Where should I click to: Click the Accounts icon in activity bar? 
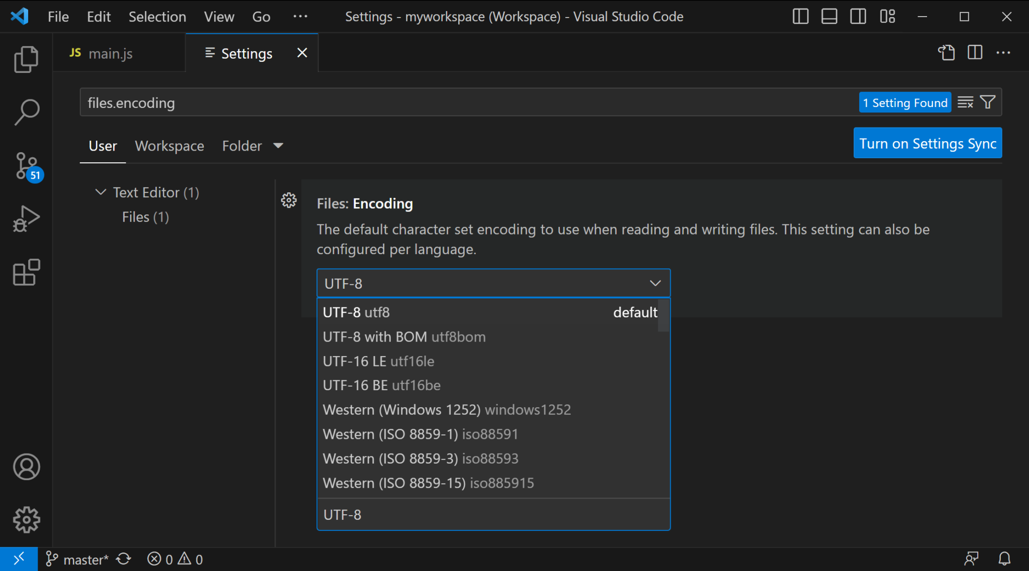26,467
